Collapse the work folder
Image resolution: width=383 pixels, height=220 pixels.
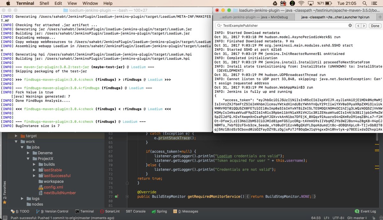tap(16, 141)
